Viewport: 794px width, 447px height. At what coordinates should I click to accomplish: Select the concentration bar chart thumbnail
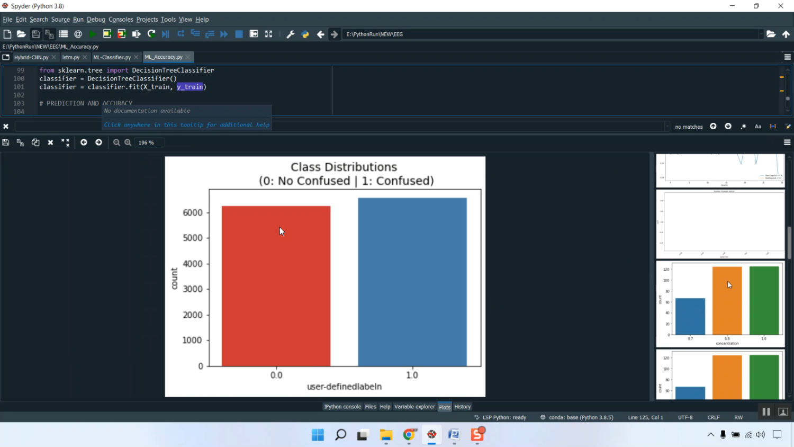pyautogui.click(x=720, y=304)
